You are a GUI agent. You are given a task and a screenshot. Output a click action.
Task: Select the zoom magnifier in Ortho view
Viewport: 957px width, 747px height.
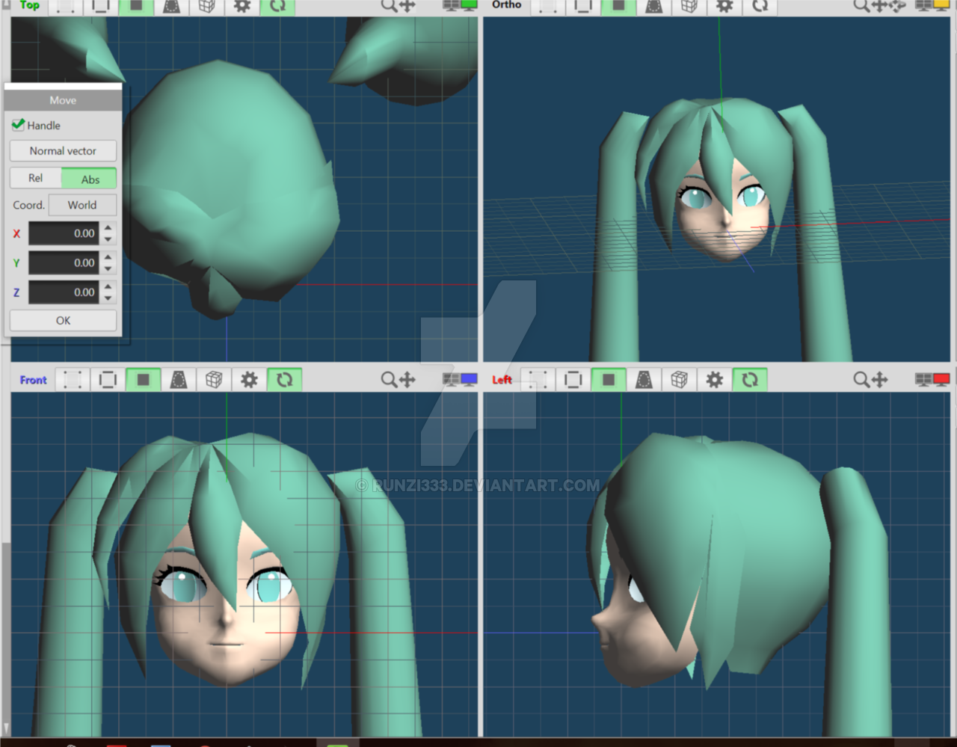coord(861,5)
